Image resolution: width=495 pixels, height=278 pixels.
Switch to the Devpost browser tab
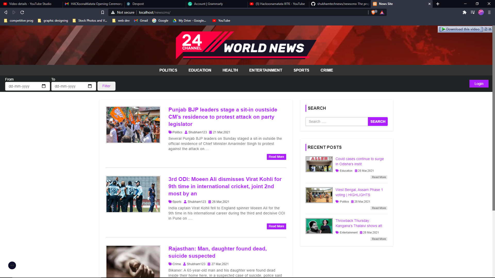click(x=138, y=4)
